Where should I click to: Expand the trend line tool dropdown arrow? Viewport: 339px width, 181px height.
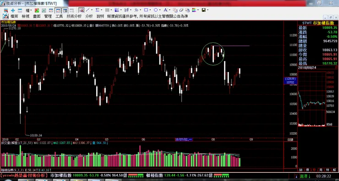point(92,10)
